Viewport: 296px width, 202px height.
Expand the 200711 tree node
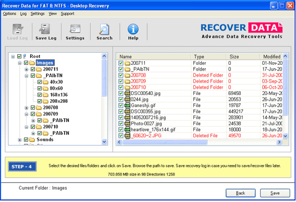coord(27,69)
